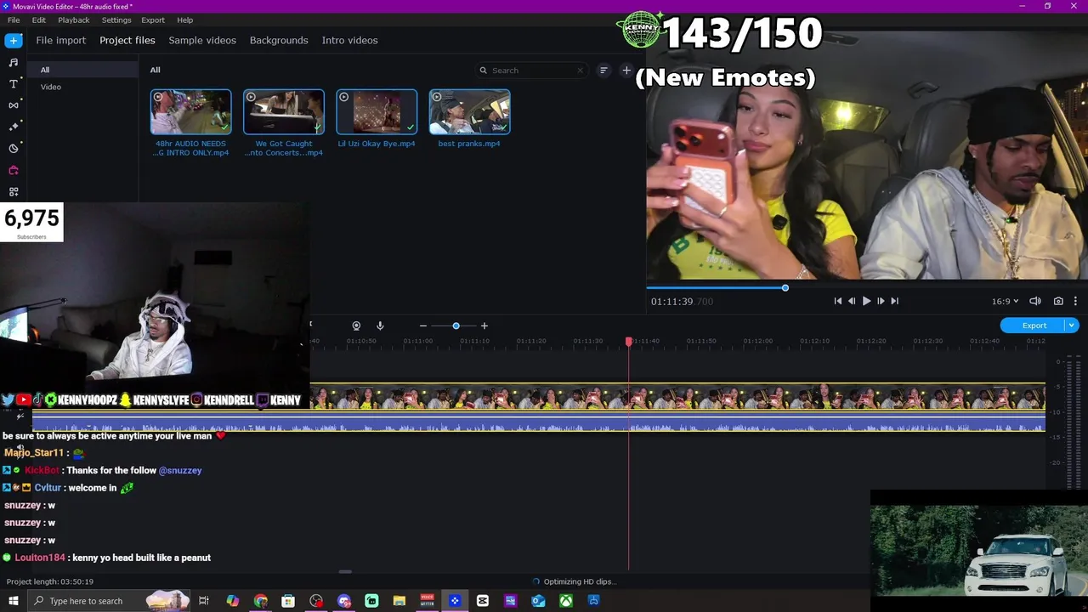Step forward one frame in the player
Viewport: 1088px width, 612px height.
[x=881, y=301]
